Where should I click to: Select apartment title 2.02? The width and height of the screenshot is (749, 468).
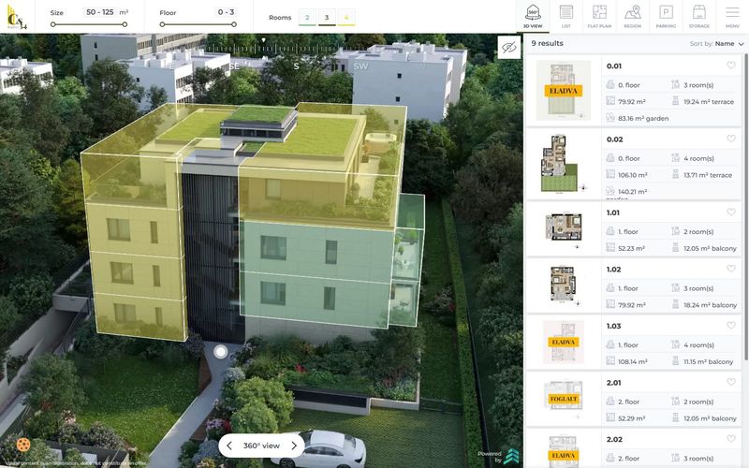point(614,439)
